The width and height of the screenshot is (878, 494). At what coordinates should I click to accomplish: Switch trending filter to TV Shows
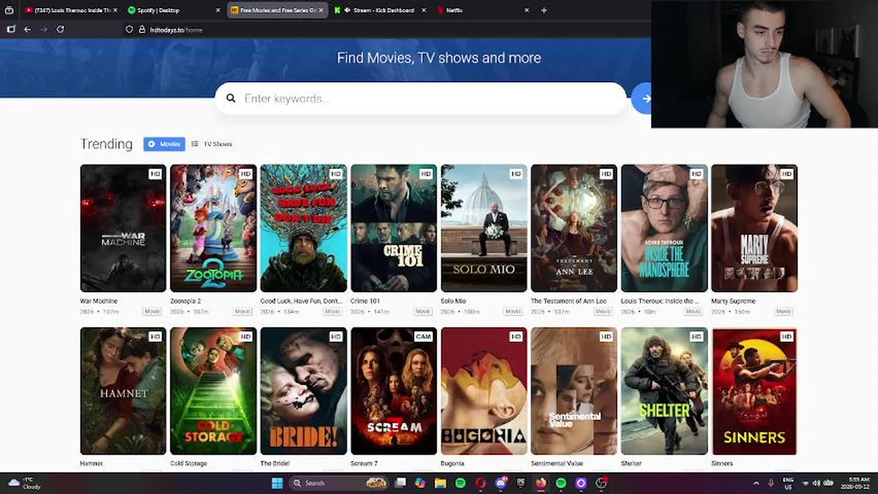pos(212,144)
